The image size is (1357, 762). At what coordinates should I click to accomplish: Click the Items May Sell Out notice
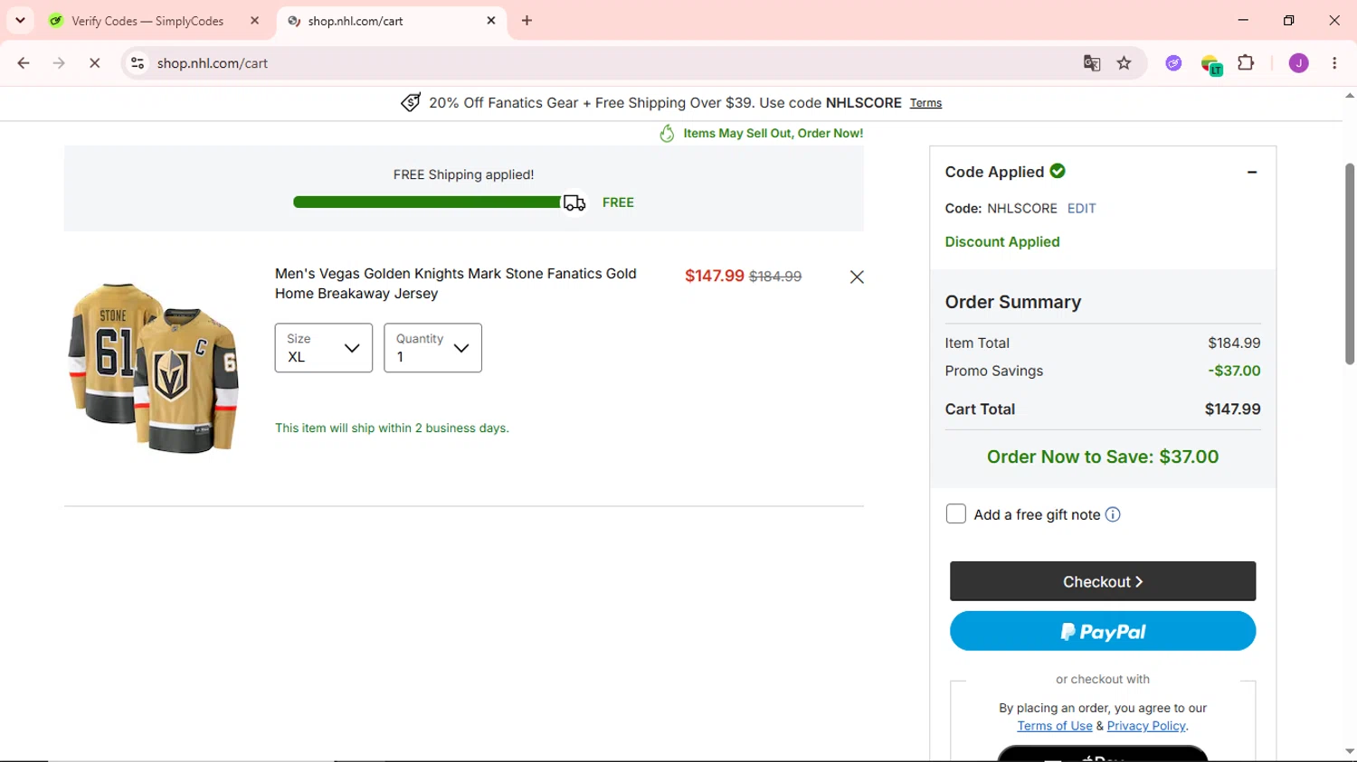point(773,134)
